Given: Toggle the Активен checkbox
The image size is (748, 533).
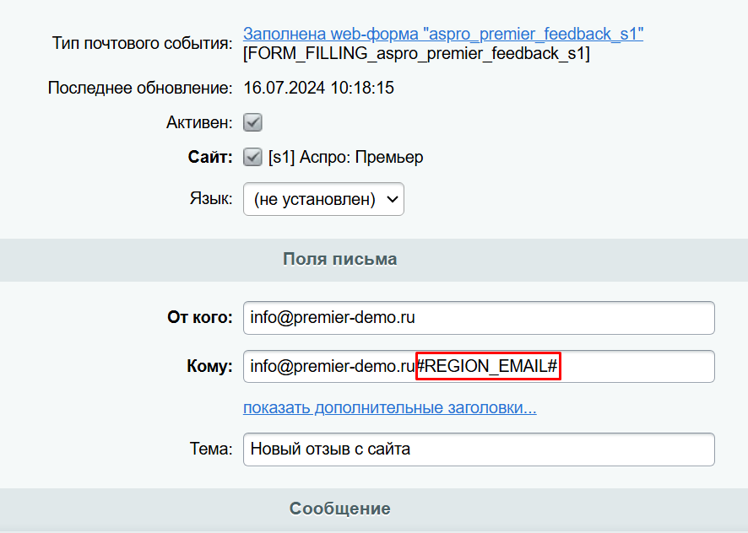Looking at the screenshot, I should [252, 122].
